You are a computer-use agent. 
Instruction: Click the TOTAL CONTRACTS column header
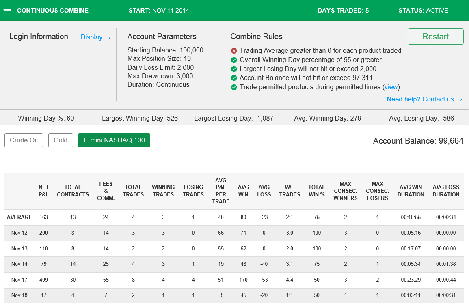tap(73, 191)
